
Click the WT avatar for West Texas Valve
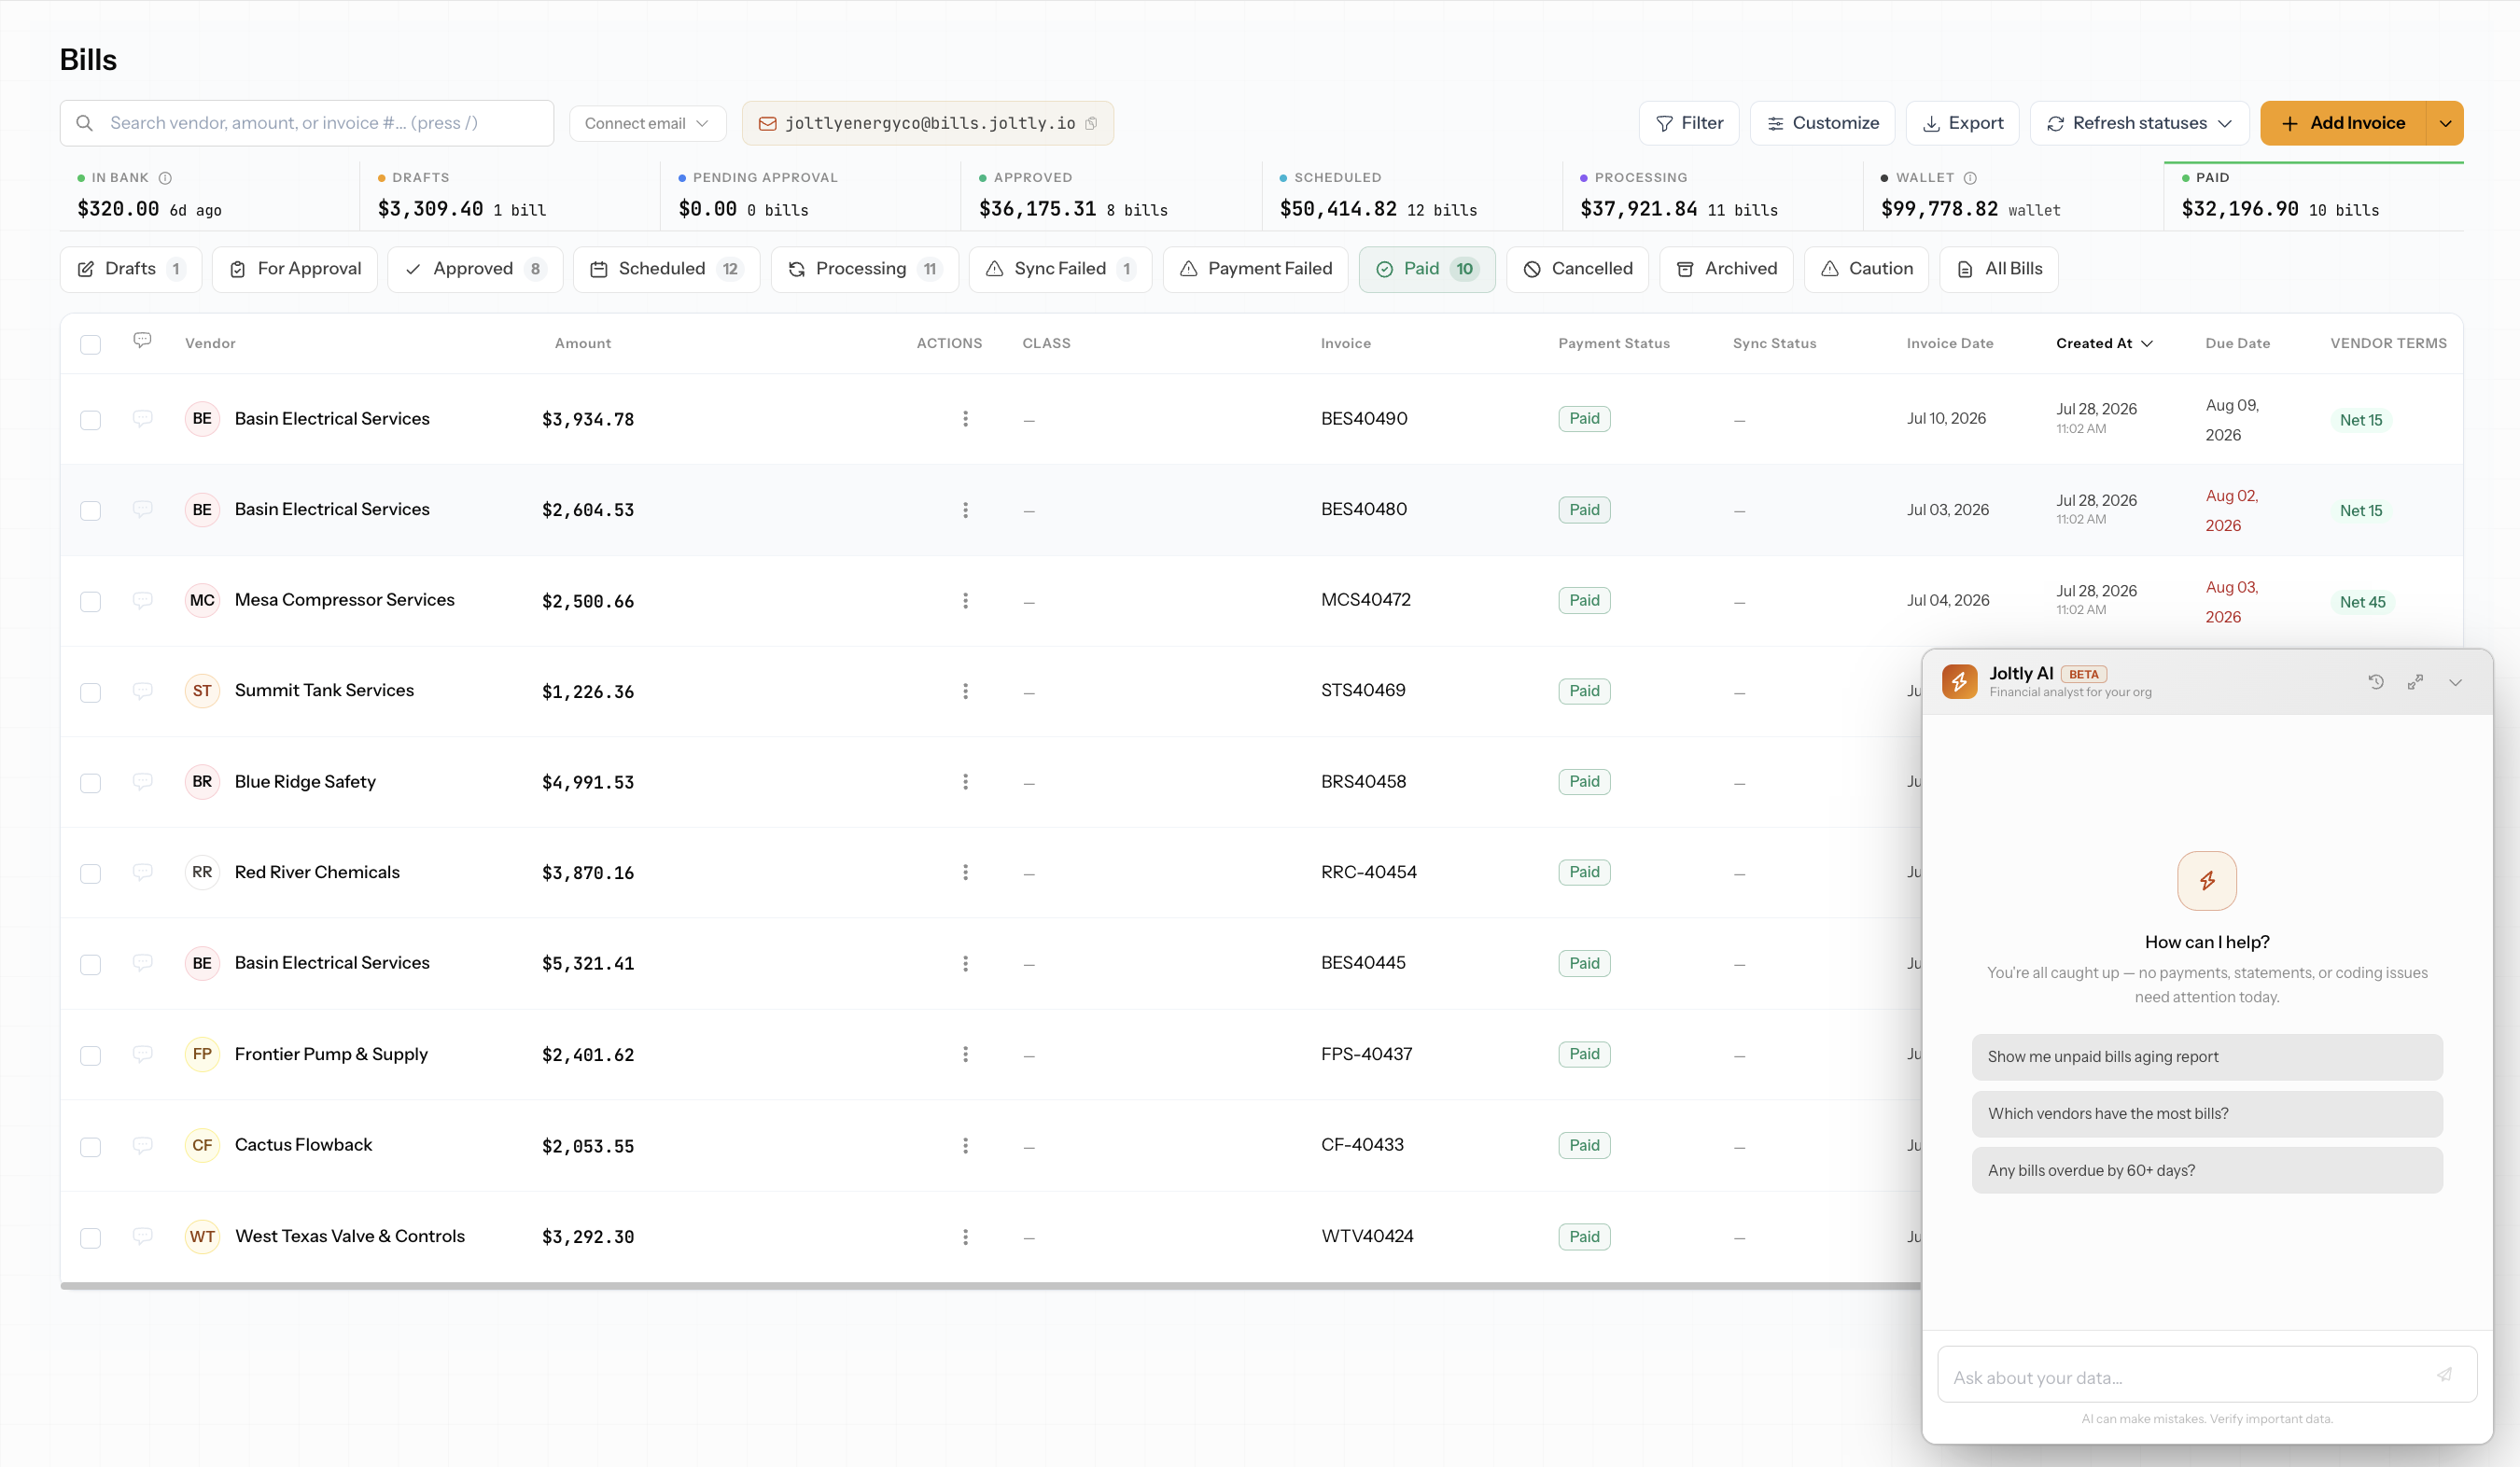click(202, 1237)
